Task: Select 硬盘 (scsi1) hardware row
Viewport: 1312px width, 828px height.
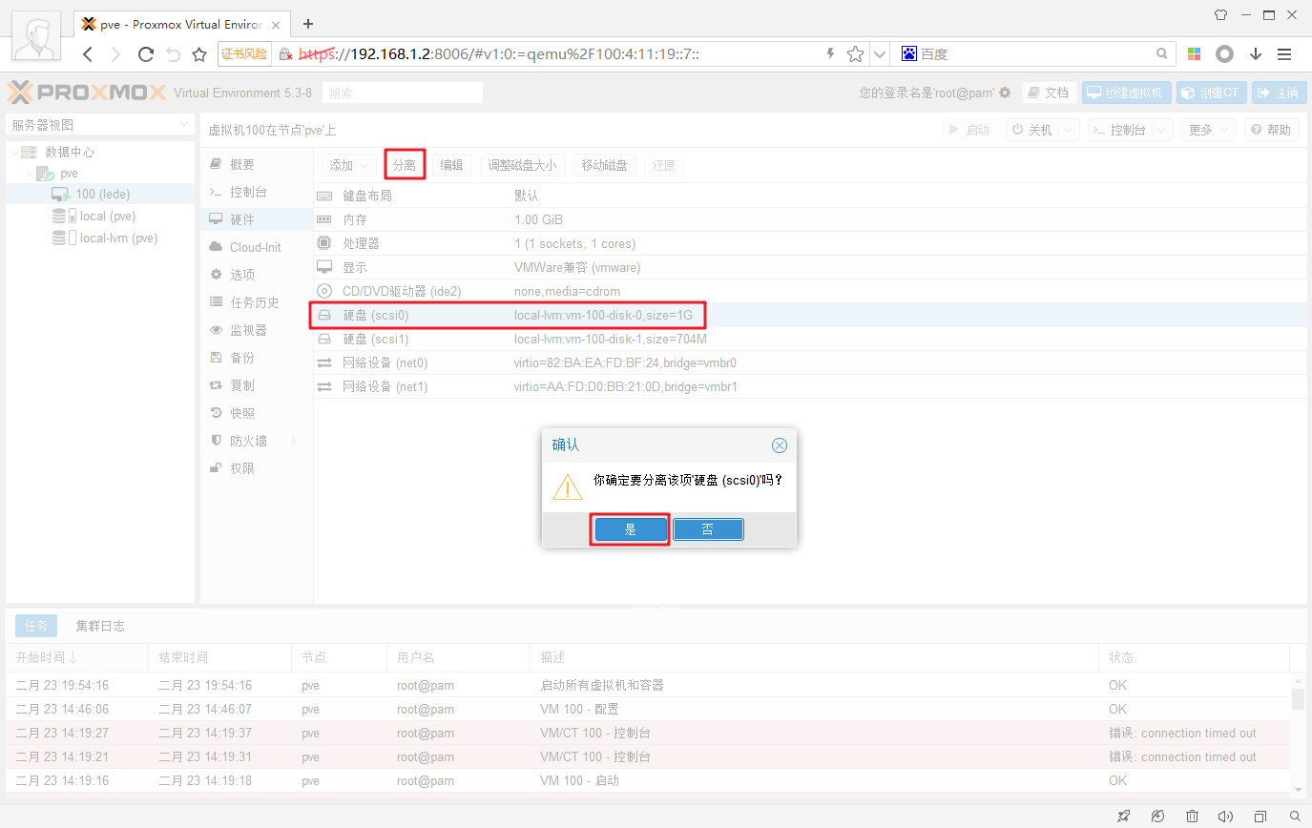Action: (810, 339)
